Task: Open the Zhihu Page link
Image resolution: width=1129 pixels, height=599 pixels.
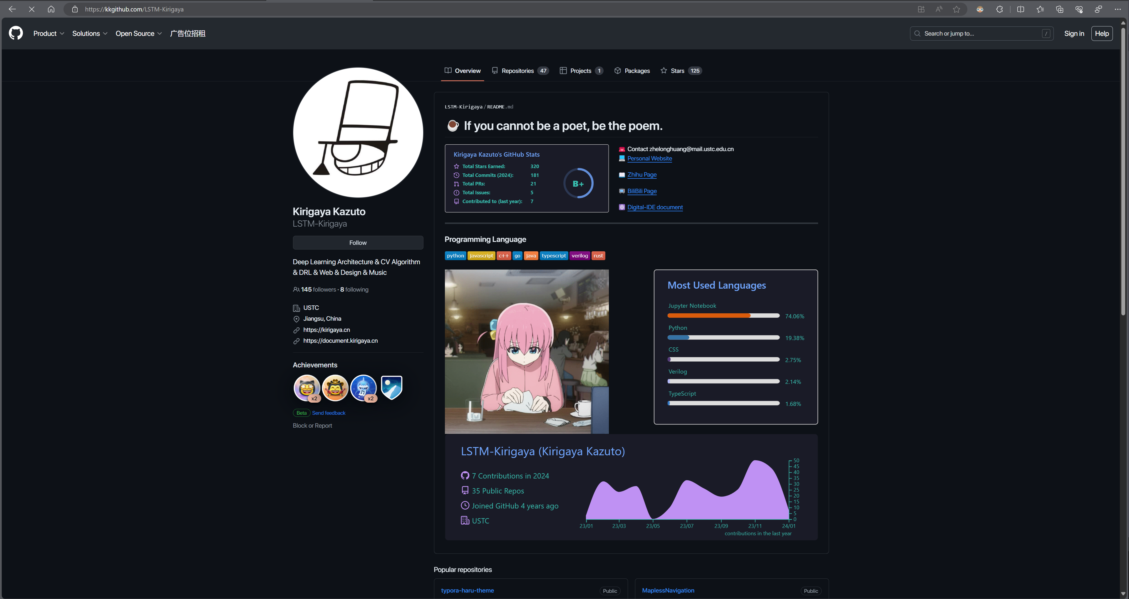Action: coord(641,175)
